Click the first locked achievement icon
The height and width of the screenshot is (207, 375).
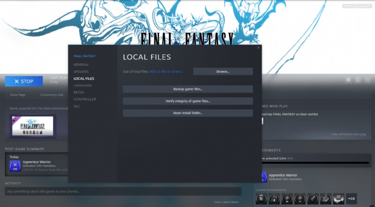coord(262,198)
